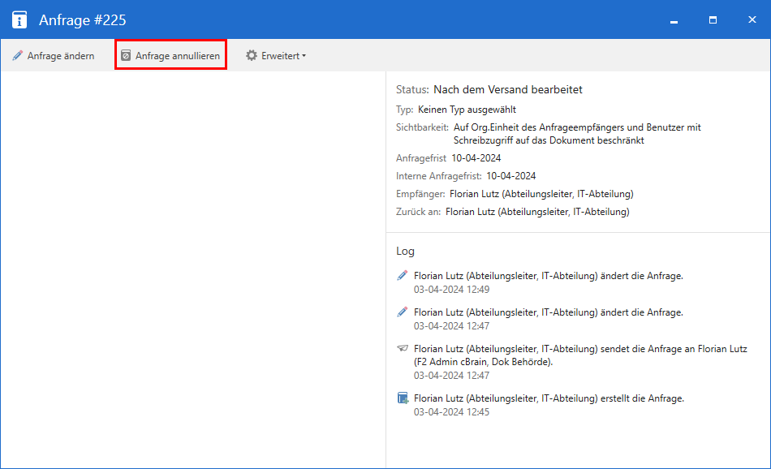
Task: Click the 'Anfrage #225' window title text
Action: pos(83,19)
